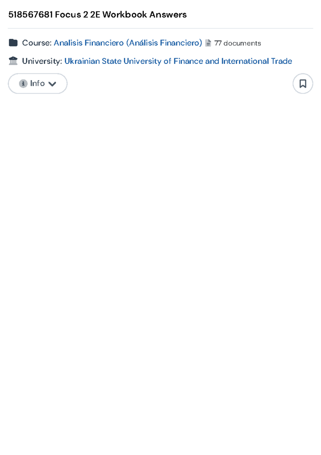321x455 pixels.
Task: Click the university building icon
Action: (x=13, y=61)
